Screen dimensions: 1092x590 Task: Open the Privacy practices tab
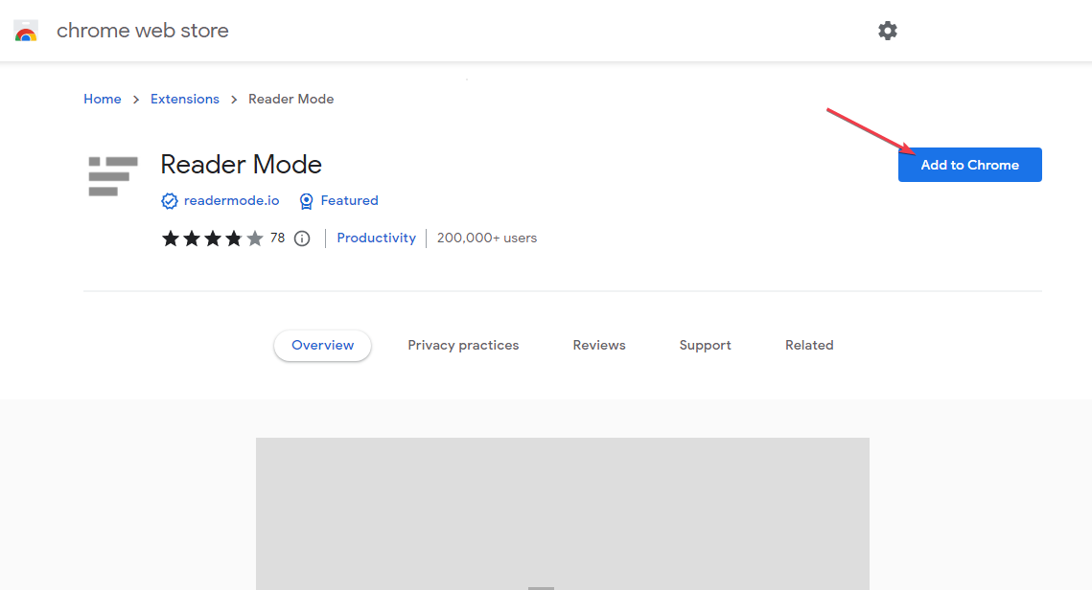(x=463, y=346)
